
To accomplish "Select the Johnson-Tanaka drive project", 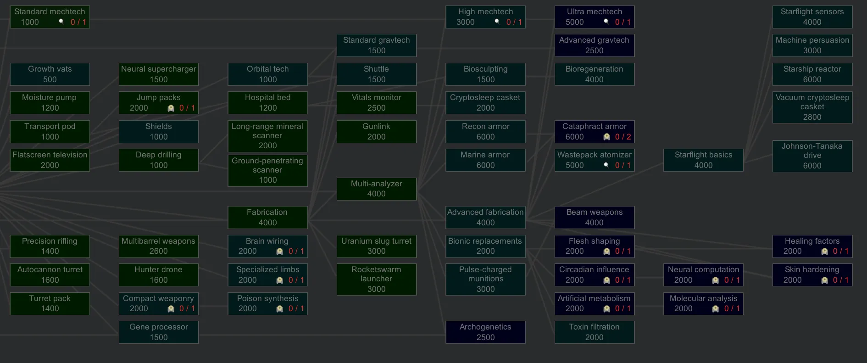I will click(812, 156).
